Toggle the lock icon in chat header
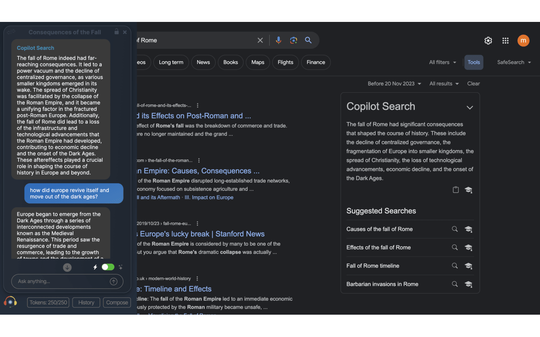 tap(116, 32)
